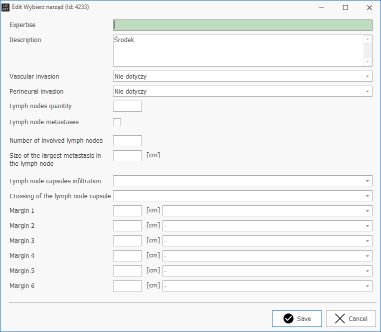
Task: Maximize the Edit Wybierz narząd window
Action: [x=345, y=8]
